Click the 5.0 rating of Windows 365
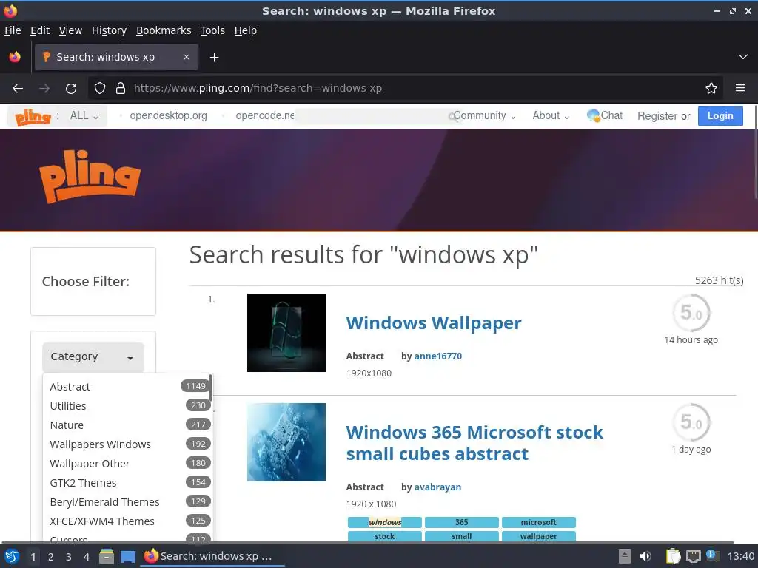758x568 pixels. click(691, 422)
